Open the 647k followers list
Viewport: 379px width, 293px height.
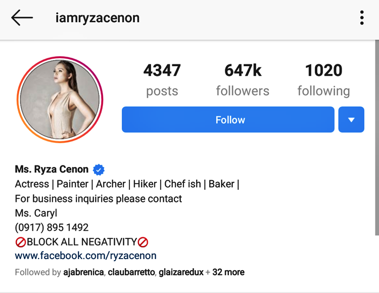point(243,80)
